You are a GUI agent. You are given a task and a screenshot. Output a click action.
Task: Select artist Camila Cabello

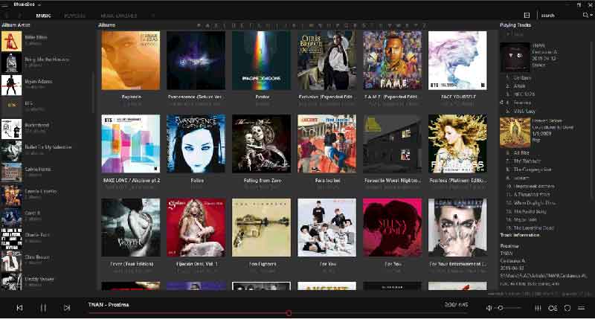45,194
